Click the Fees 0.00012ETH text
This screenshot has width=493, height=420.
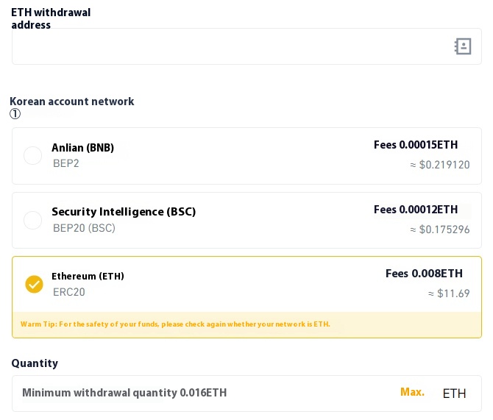tap(416, 210)
